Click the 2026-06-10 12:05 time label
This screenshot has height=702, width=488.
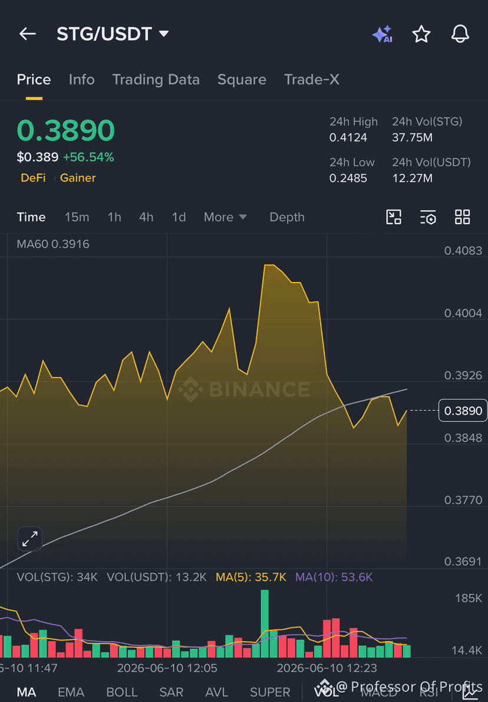coord(167,668)
